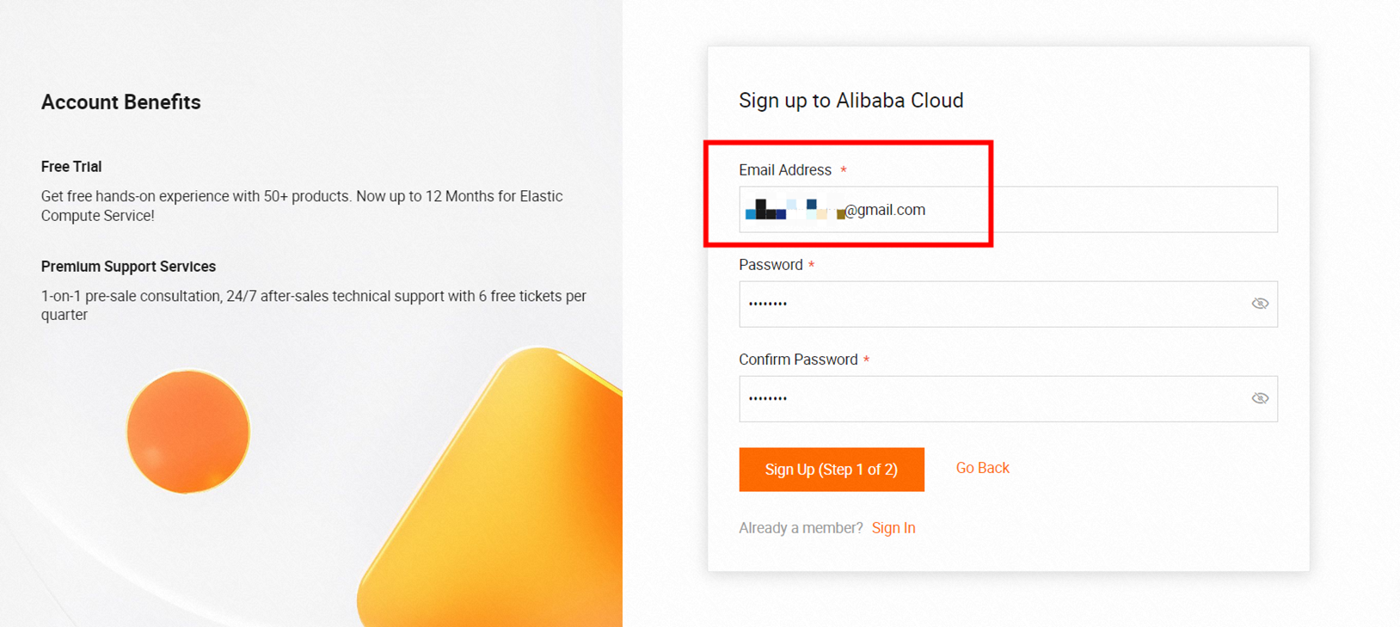Image resolution: width=1400 pixels, height=627 pixels.
Task: Select the Confirm Password label text
Action: click(x=798, y=360)
